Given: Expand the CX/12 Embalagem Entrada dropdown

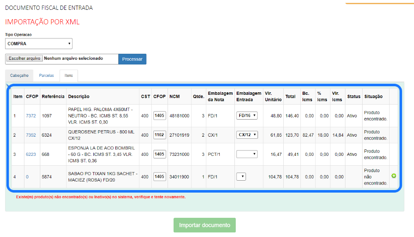Looking at the screenshot, I should click(247, 135).
